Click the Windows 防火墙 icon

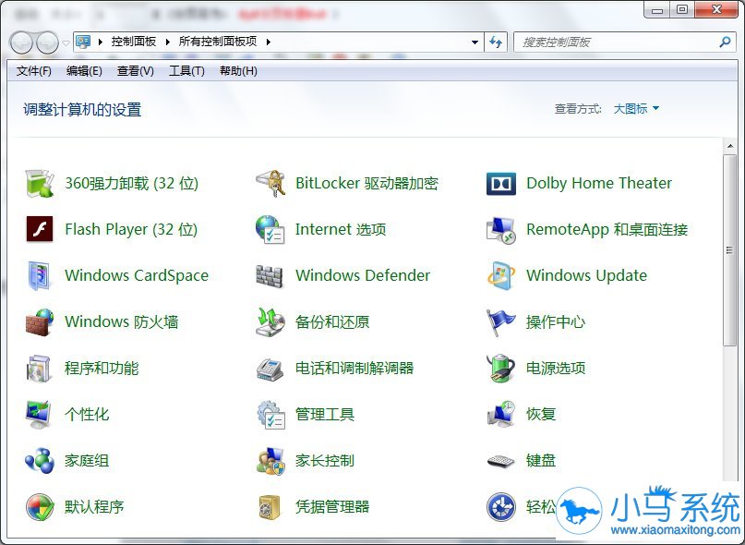40,322
